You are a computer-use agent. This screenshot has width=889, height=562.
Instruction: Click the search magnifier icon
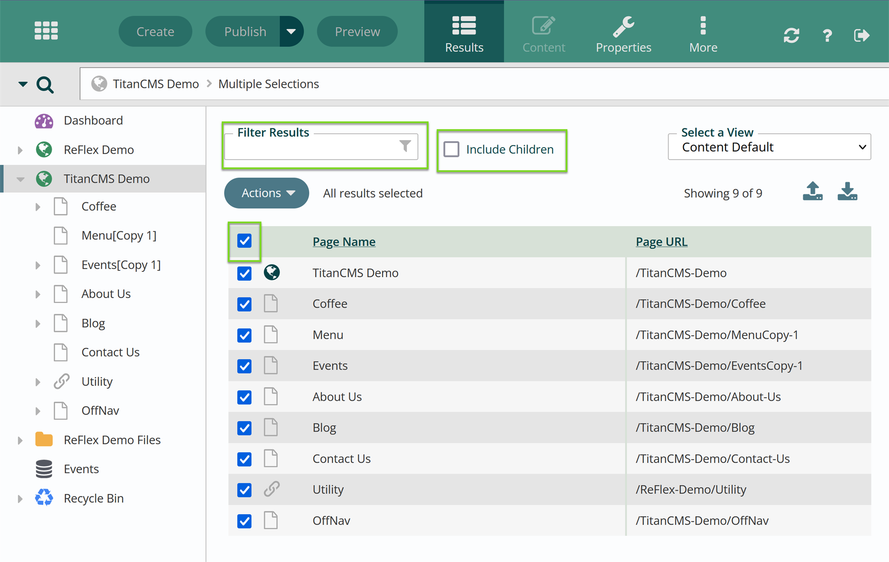point(45,85)
